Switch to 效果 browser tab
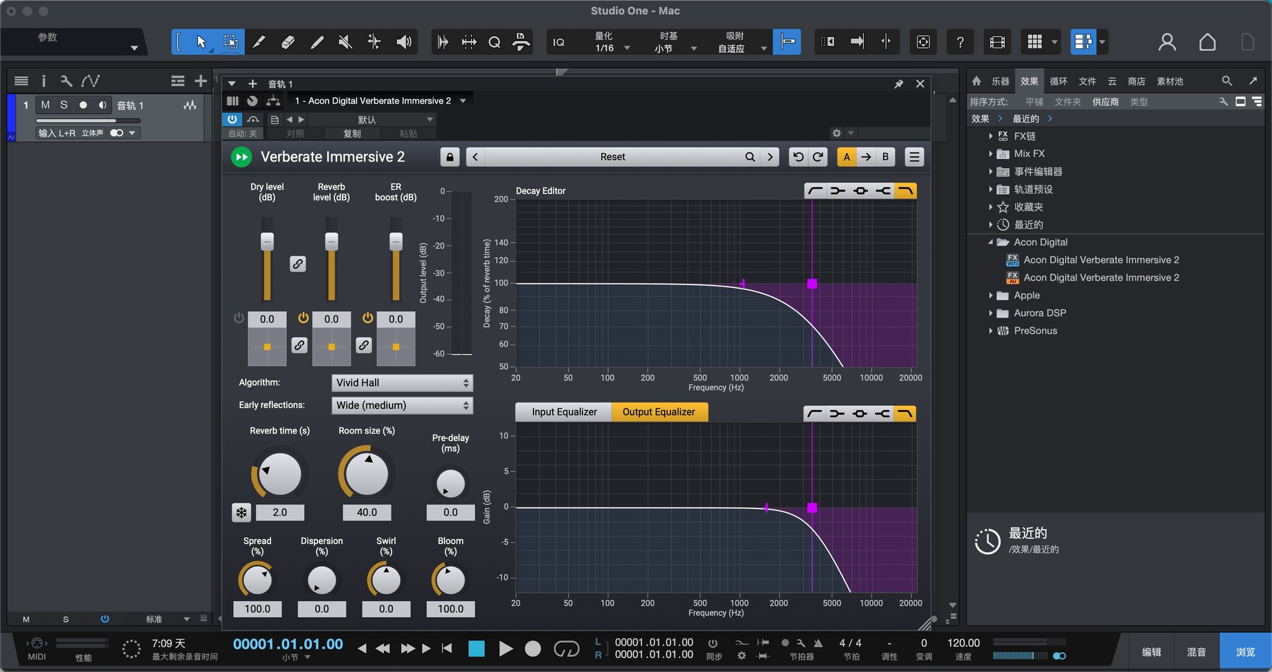The image size is (1272, 672). [1030, 81]
